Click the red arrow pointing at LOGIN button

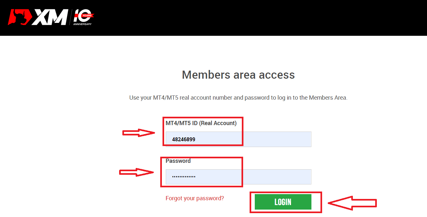(x=352, y=203)
